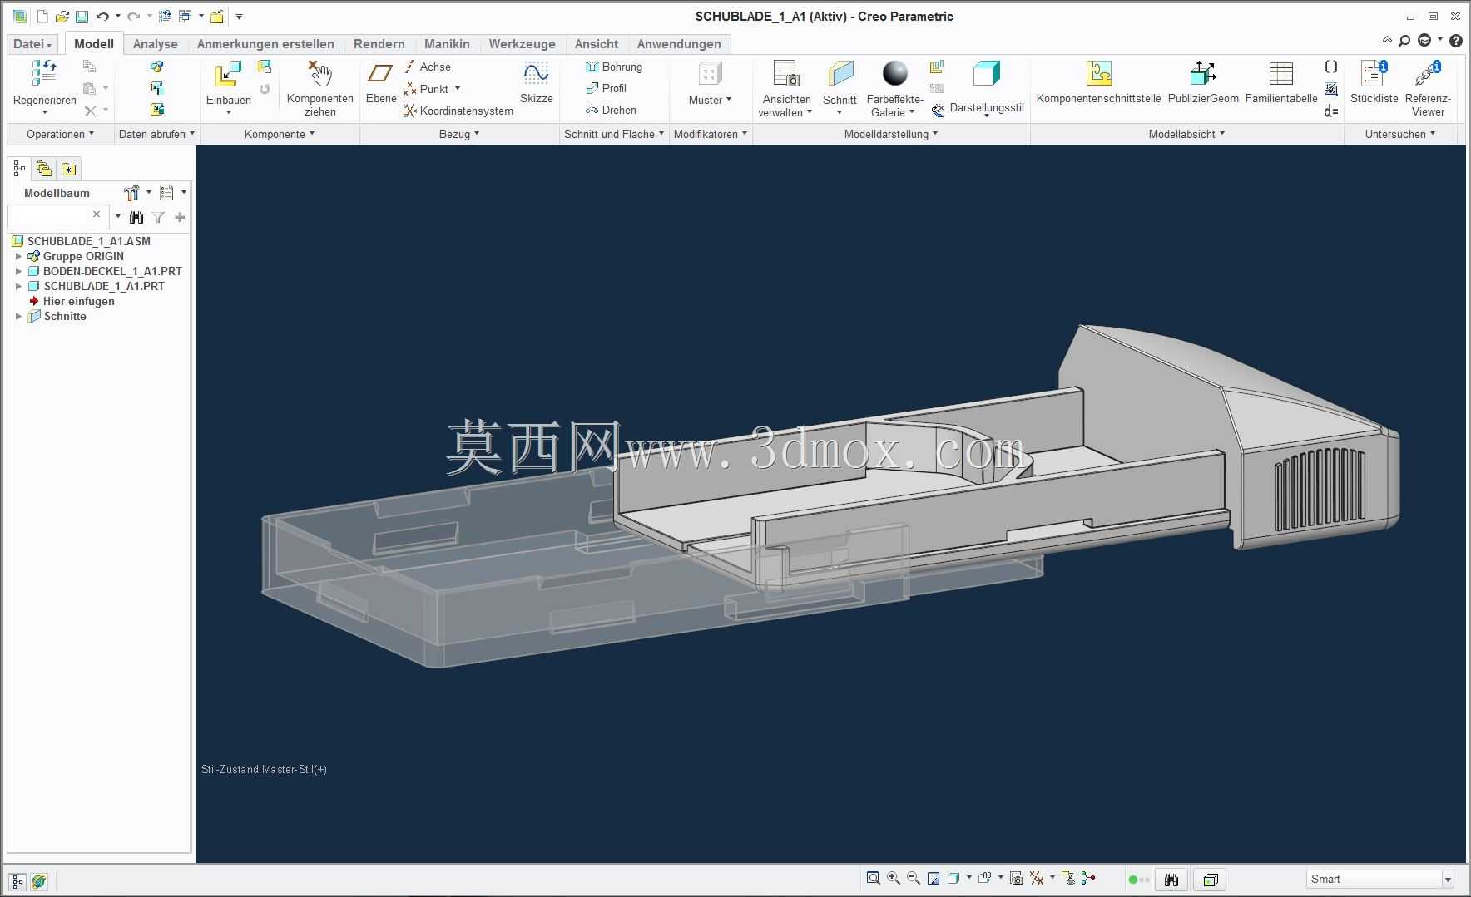Switch to the Werkzeuge tab

(x=522, y=44)
